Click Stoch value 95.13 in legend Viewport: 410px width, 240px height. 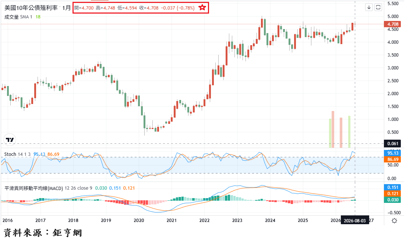click(x=39, y=154)
